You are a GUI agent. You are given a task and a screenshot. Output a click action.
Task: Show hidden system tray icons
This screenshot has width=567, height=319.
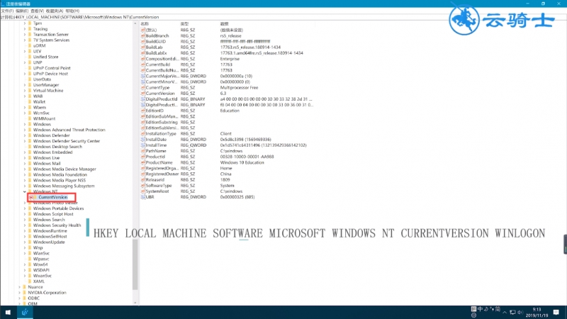tap(505, 312)
